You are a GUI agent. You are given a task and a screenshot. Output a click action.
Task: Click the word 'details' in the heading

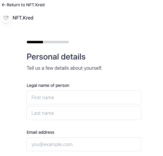tap(73, 57)
